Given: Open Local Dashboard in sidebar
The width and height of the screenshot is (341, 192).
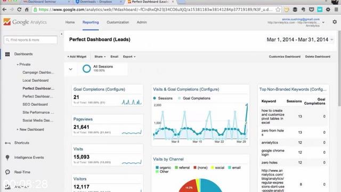Looking at the screenshot, I should (36, 81).
